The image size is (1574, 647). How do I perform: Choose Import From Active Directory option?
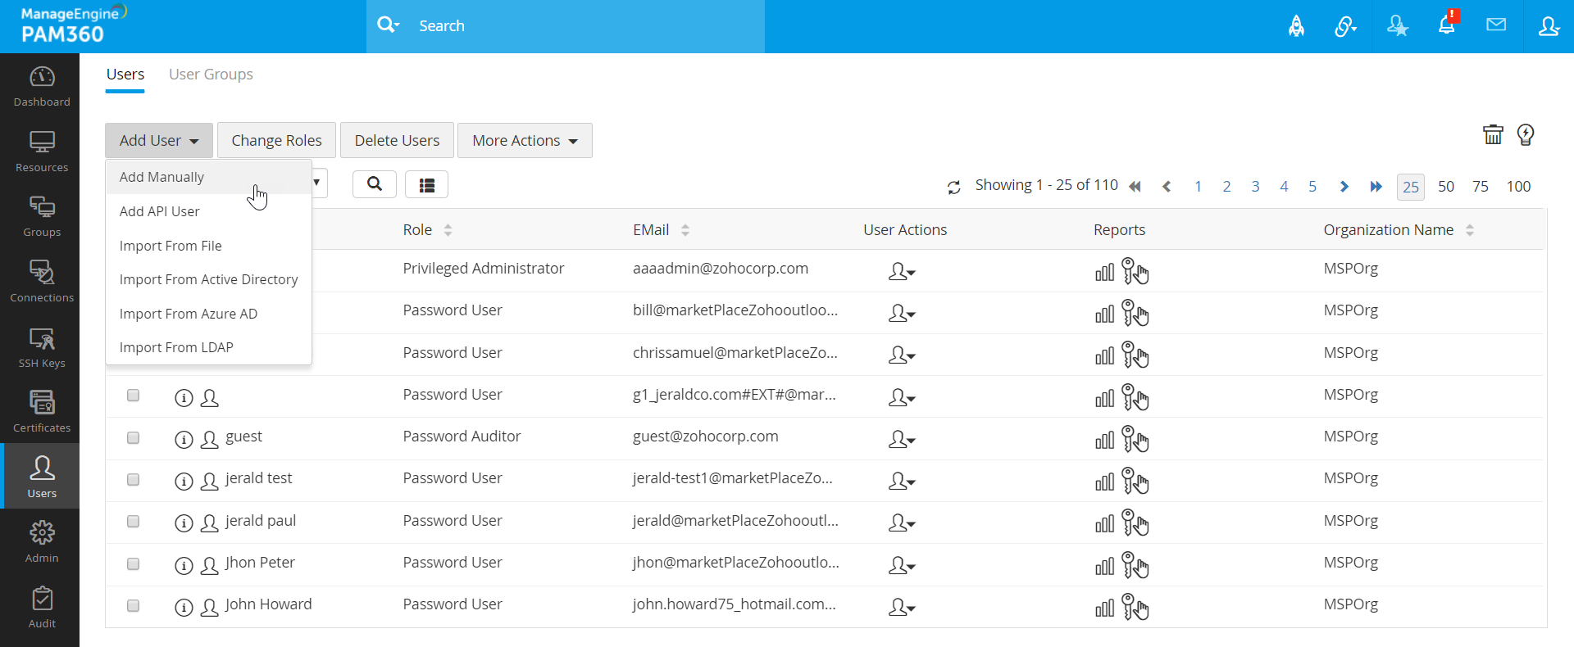(208, 279)
